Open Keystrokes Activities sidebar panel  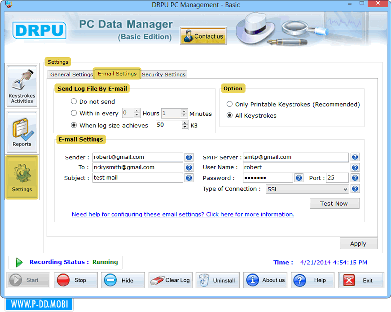22,86
